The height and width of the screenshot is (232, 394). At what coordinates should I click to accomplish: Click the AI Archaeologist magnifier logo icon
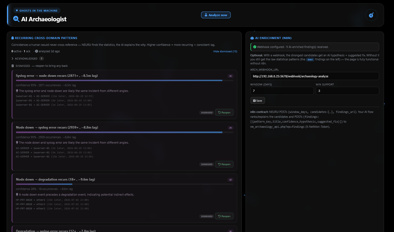point(16,19)
